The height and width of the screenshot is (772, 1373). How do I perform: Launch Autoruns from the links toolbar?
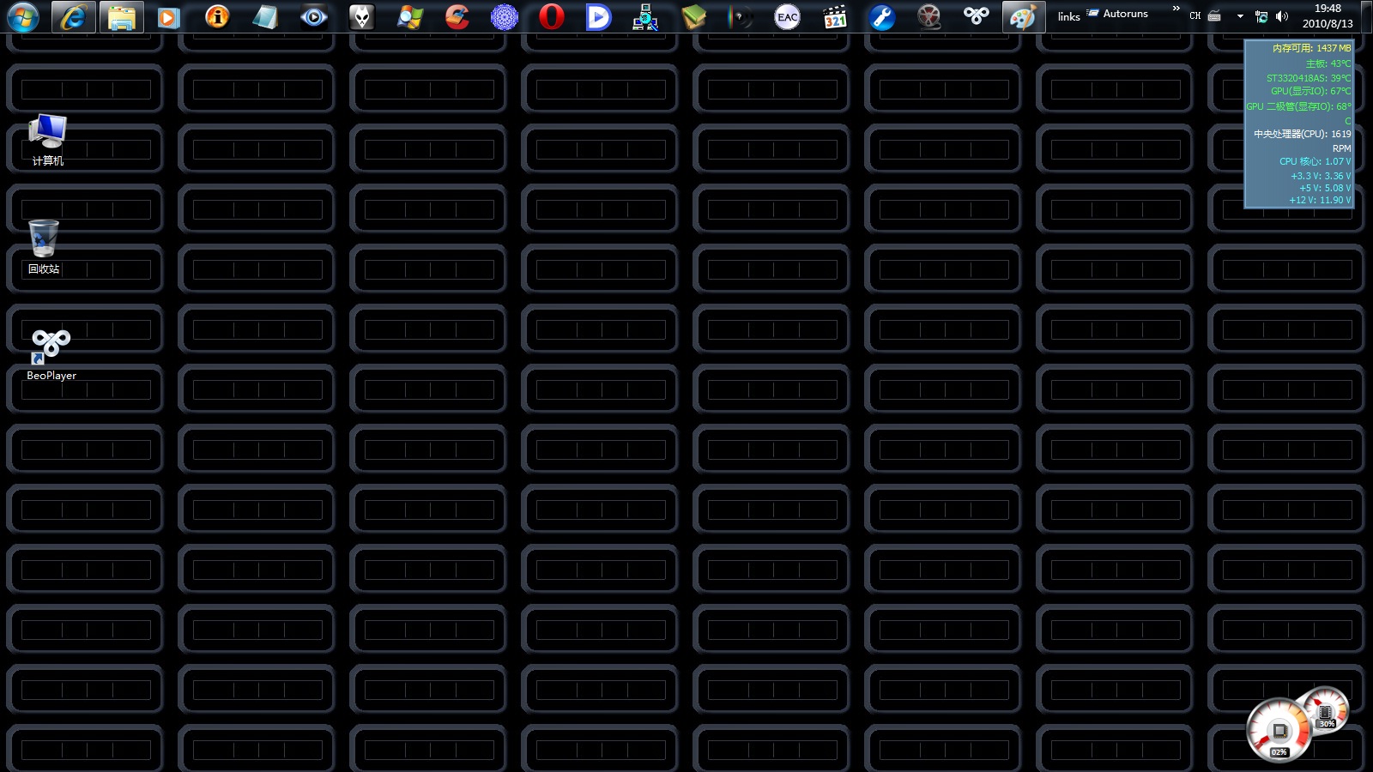click(1118, 14)
